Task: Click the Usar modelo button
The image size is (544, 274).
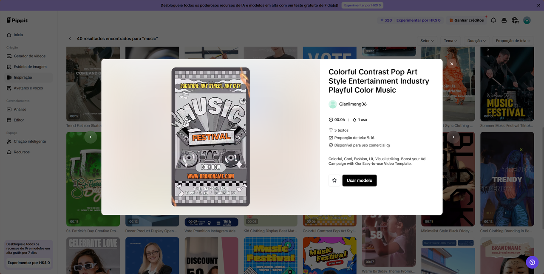Action: point(360,181)
